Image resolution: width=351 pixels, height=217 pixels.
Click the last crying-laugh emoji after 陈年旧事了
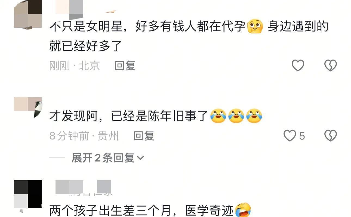254,116
